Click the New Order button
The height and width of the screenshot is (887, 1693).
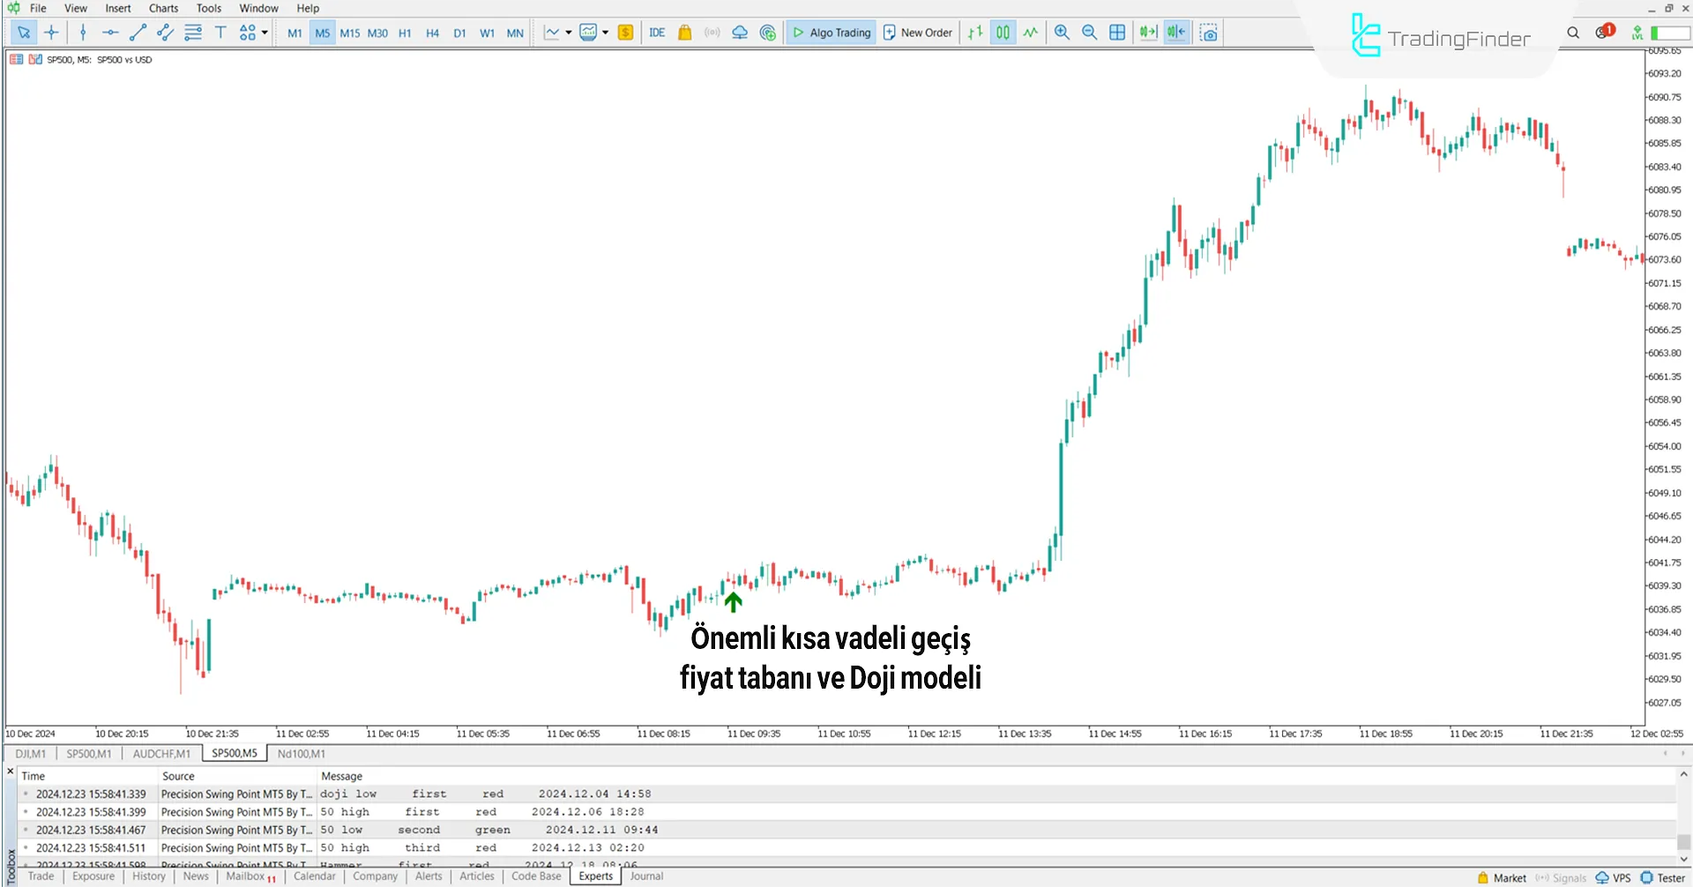917,33
